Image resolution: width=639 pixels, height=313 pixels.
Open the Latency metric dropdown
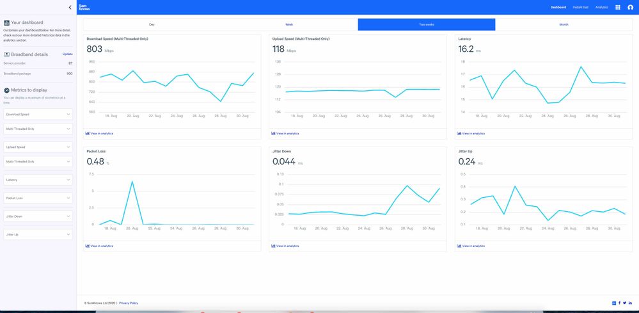pyautogui.click(x=38, y=180)
